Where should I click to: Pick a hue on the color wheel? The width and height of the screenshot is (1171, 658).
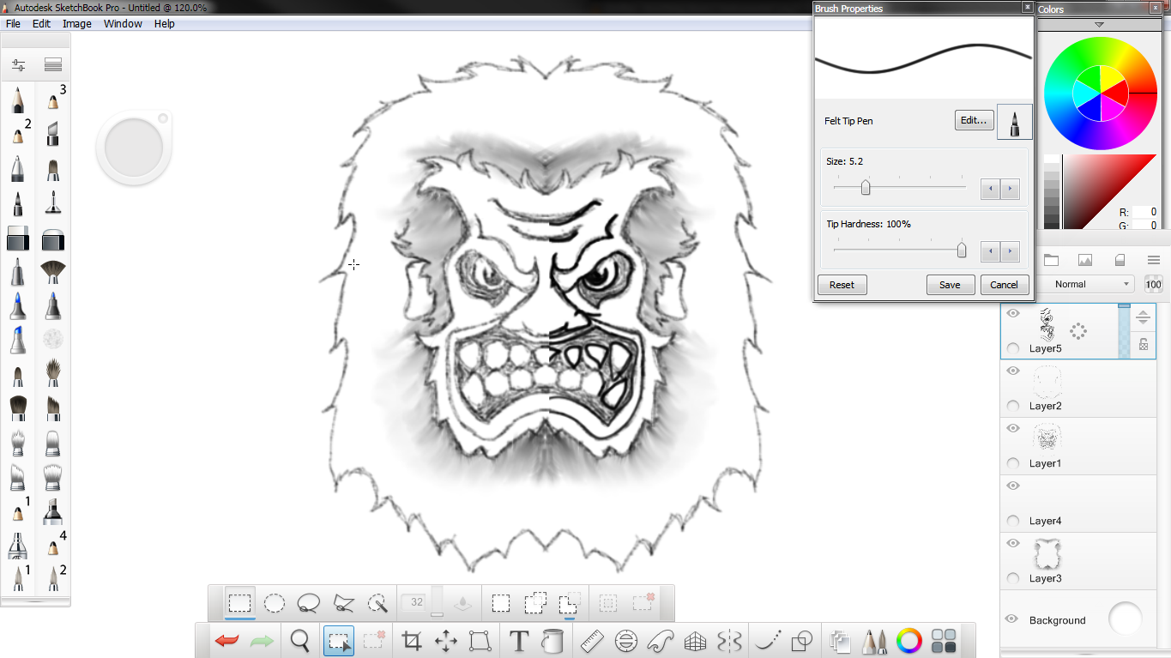click(1100, 93)
